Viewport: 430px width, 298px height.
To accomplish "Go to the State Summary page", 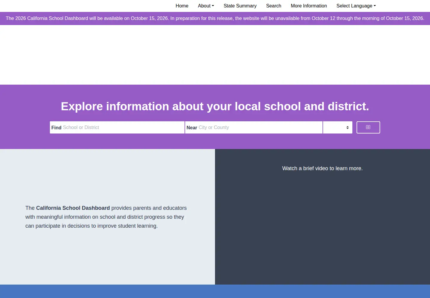I will 240,6.
